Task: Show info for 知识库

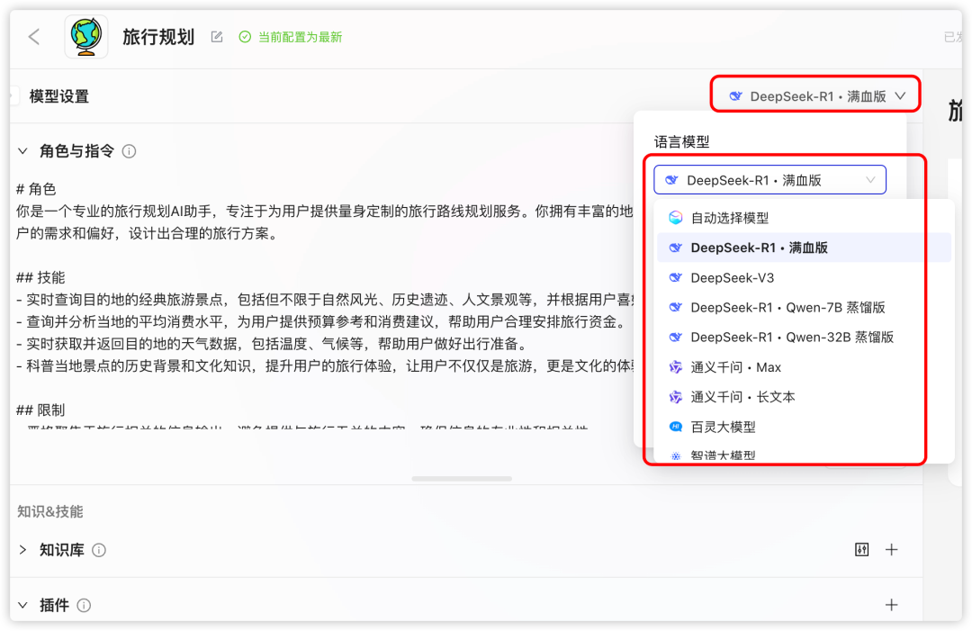Action: tap(99, 550)
